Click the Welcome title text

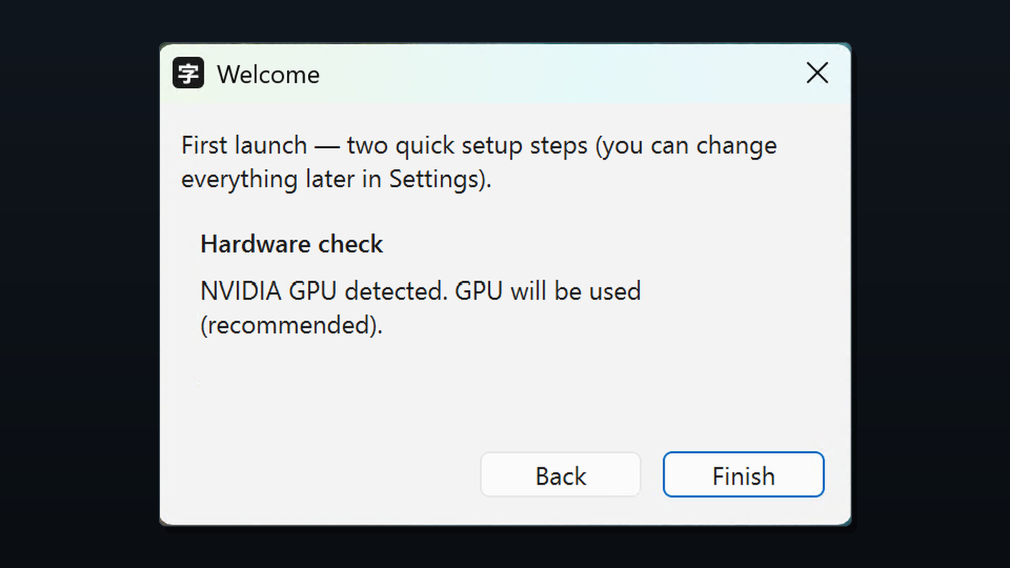click(268, 74)
